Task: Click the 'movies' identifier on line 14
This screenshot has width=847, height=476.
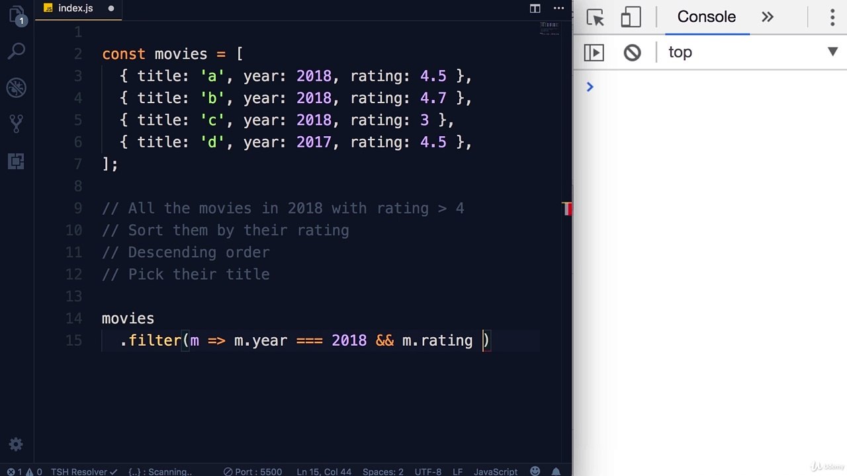Action: (x=128, y=319)
